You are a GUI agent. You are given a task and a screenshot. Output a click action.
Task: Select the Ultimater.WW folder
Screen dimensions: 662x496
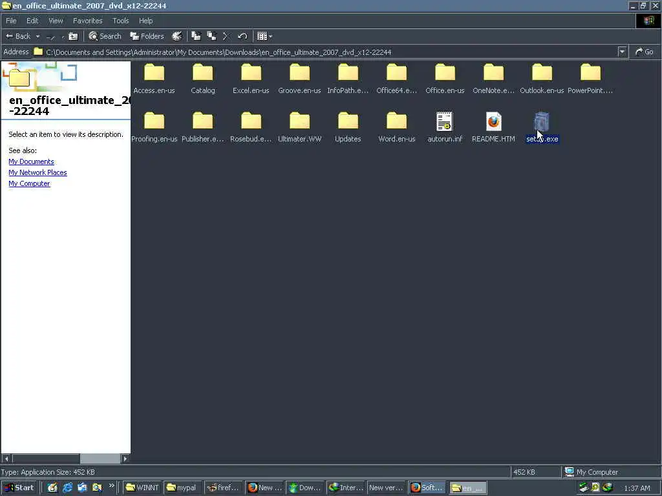point(299,127)
